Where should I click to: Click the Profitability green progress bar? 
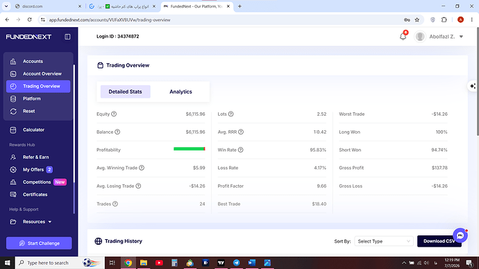189,149
